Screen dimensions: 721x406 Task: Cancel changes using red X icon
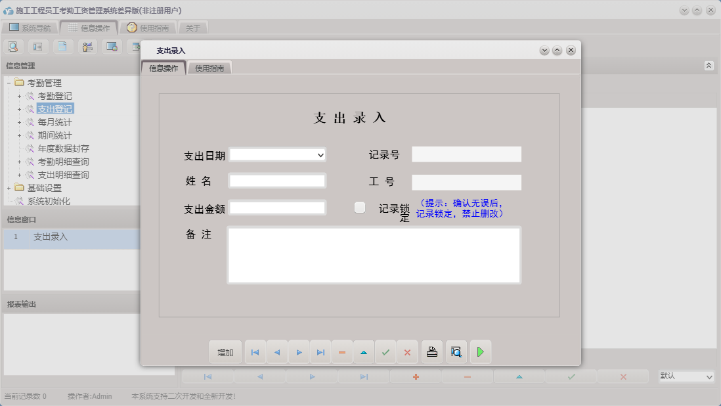point(407,351)
